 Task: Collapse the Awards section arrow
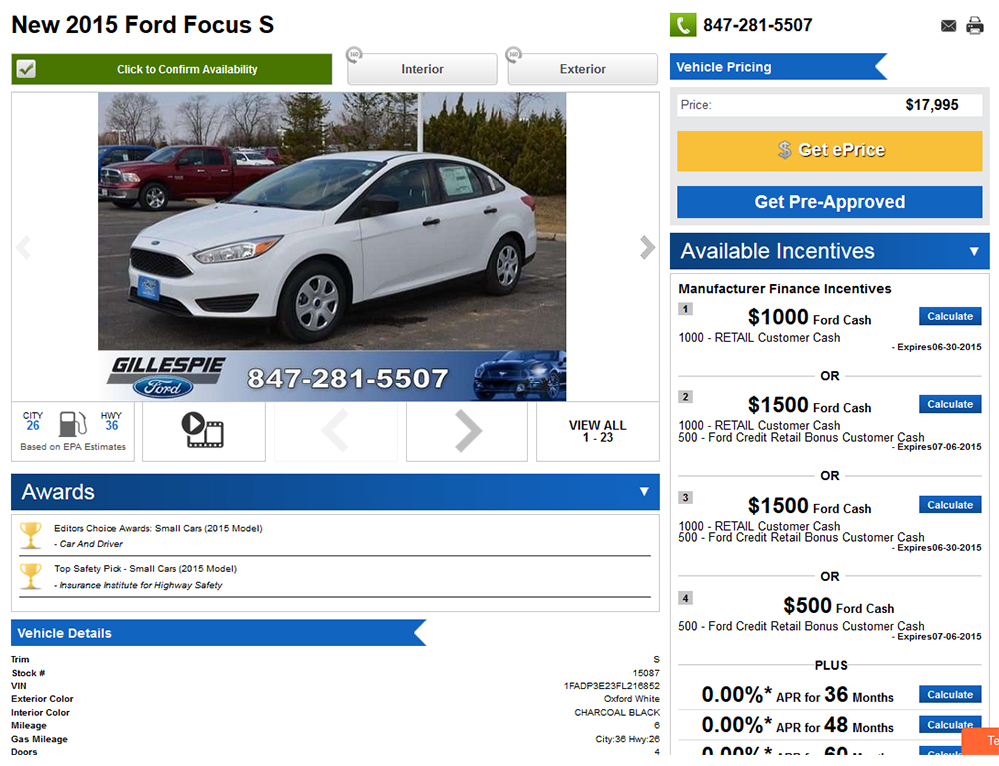644,492
